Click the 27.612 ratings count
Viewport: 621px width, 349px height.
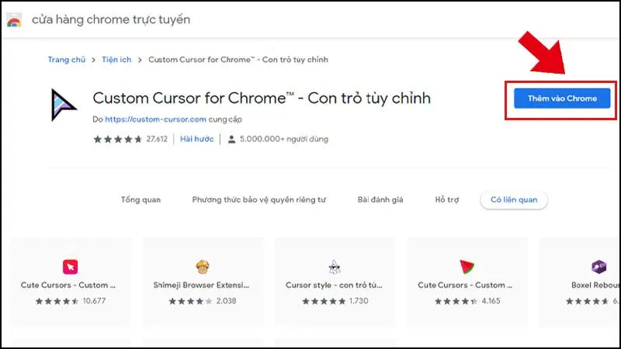157,140
